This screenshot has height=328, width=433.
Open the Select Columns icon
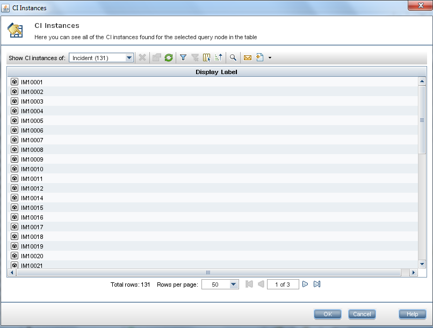coord(206,57)
